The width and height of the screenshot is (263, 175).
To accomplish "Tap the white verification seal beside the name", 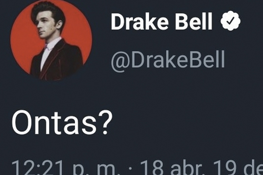I will (230, 21).
